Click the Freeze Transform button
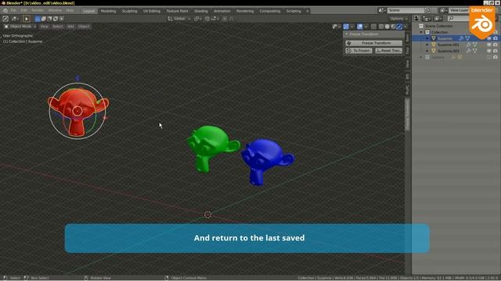Screen dimensions: 501x281 373,43
